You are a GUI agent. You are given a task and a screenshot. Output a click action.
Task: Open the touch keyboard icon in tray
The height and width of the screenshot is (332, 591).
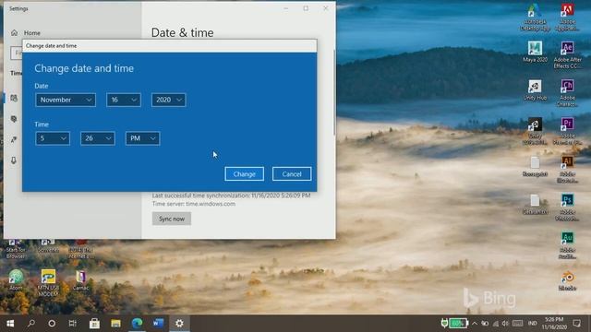pyautogui.click(x=517, y=324)
